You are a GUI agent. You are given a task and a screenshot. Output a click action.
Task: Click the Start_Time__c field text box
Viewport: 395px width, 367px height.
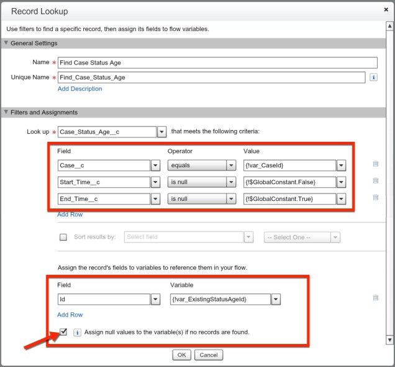pos(104,182)
